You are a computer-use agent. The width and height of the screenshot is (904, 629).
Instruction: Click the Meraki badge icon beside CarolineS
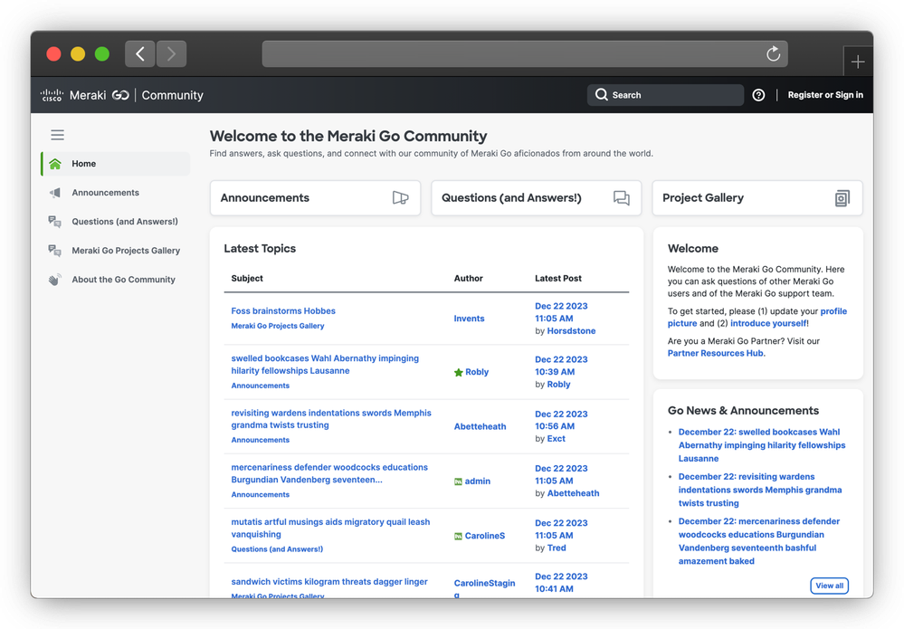click(459, 536)
